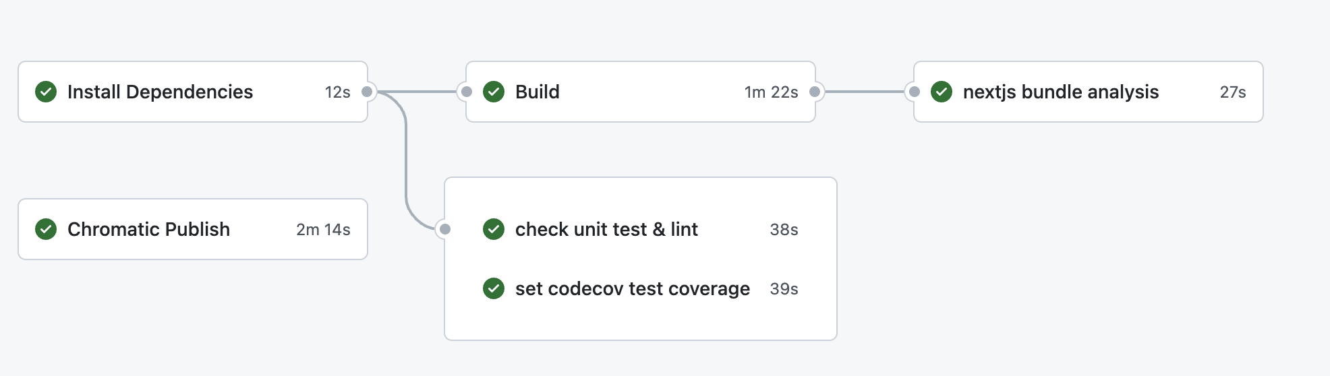The width and height of the screenshot is (1330, 376).
Task: Click the Chromatic Publish success checkmark icon
Action: [46, 229]
